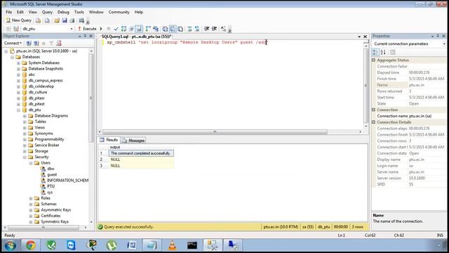Viewport: 449px width, 253px height.
Task: Click the query editor horizontal scrollbar
Action: [215, 131]
